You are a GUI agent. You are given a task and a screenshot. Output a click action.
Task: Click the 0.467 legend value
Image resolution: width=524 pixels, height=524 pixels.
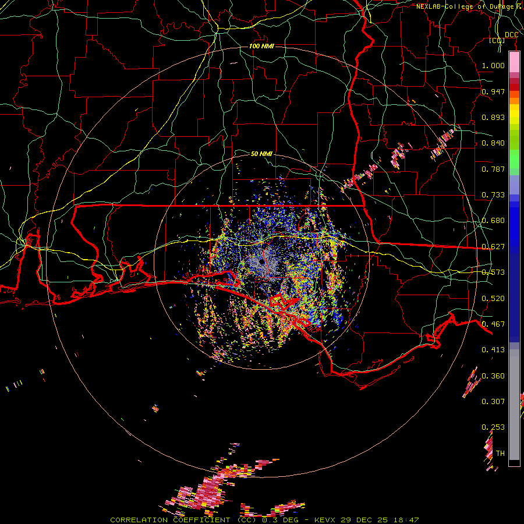click(493, 324)
